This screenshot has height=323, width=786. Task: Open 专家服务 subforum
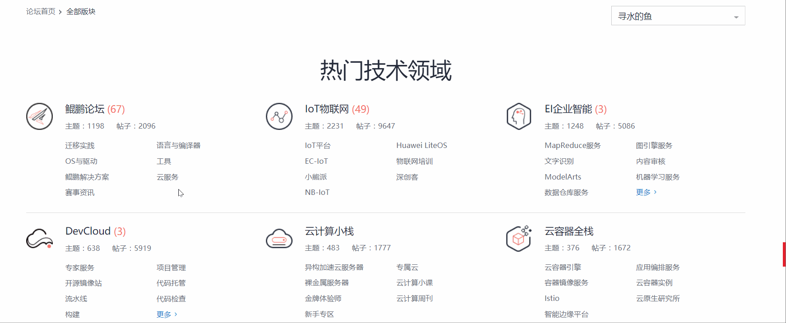80,268
